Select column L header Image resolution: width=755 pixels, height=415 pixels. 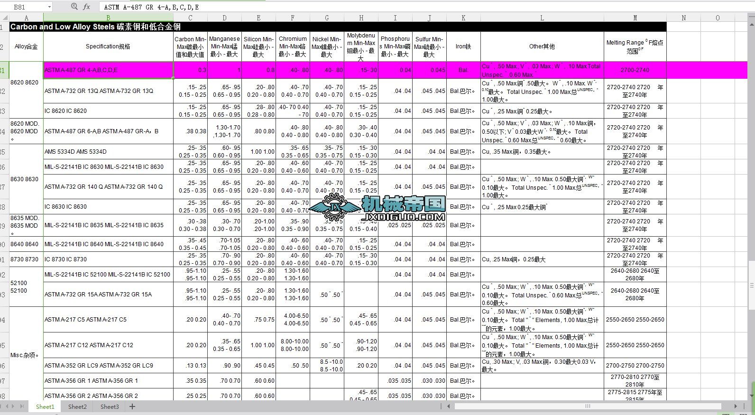[x=542, y=18]
